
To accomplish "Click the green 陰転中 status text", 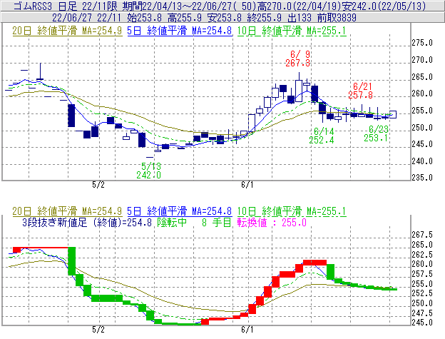I will 172,222.
